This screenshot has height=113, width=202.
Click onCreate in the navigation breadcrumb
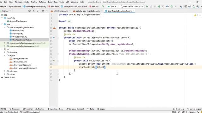(53, 6)
